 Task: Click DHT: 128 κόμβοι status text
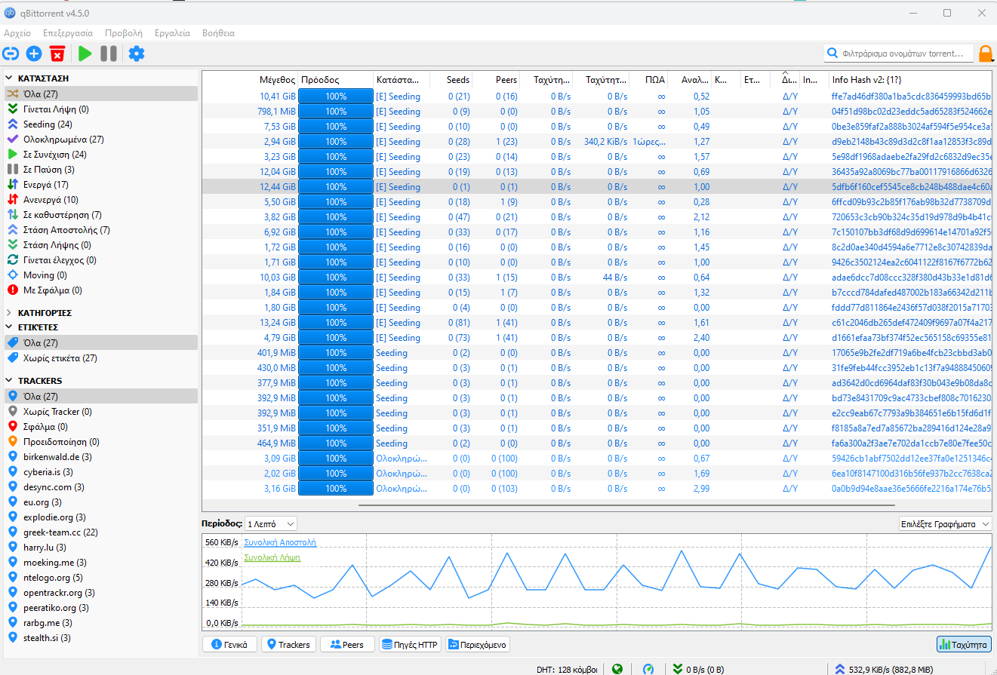coord(567,668)
